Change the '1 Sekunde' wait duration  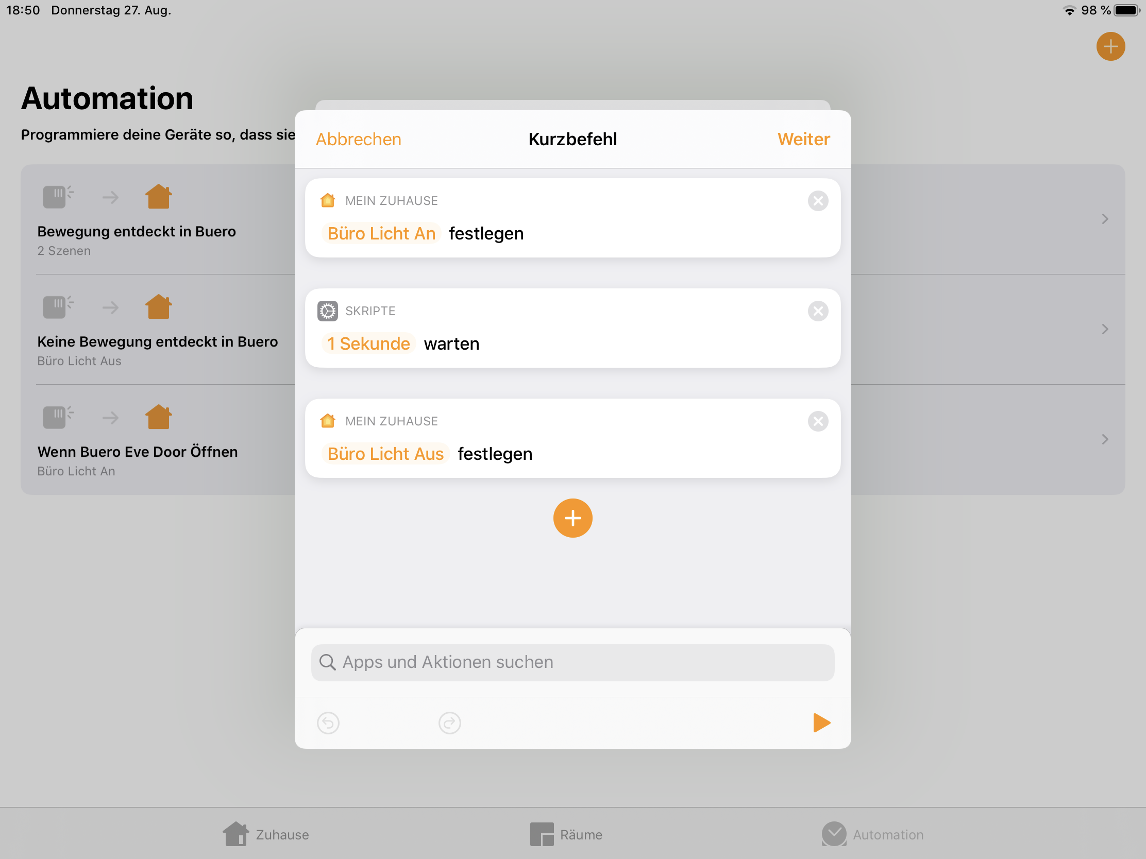pos(368,344)
